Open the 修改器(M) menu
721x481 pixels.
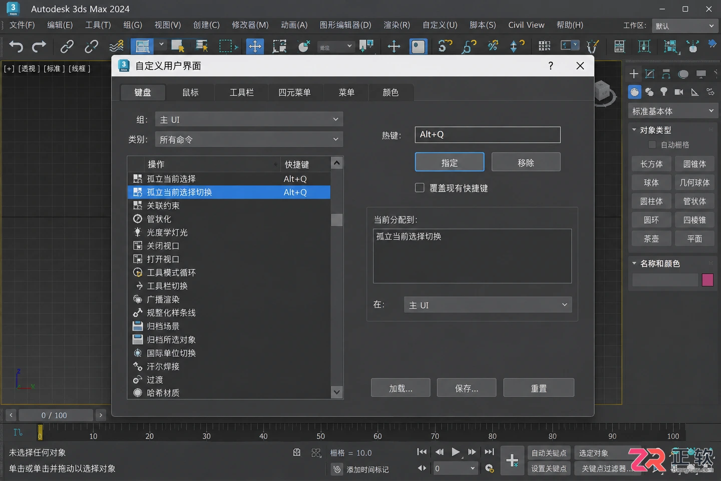point(250,25)
